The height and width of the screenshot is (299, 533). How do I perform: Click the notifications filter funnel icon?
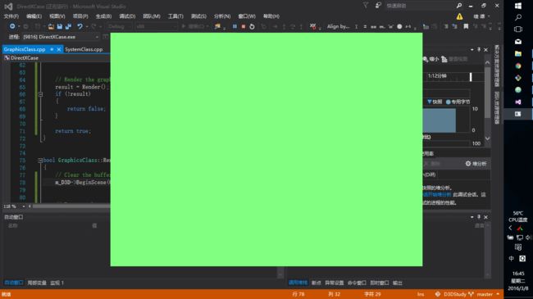click(x=366, y=6)
